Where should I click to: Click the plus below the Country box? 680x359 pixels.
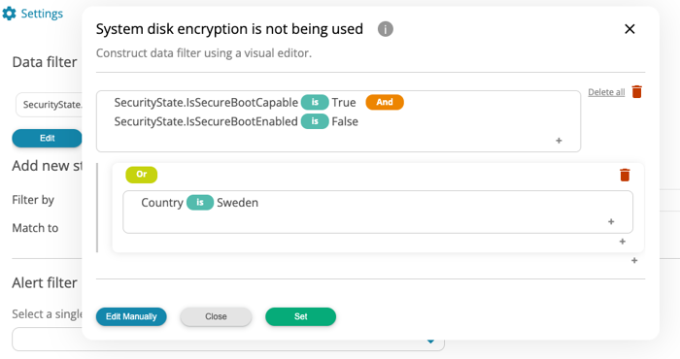tap(623, 242)
